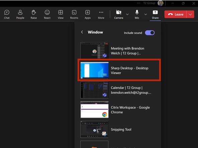Expand the Mic options dropdown arrow
198x148 pixels.
click(x=145, y=14)
